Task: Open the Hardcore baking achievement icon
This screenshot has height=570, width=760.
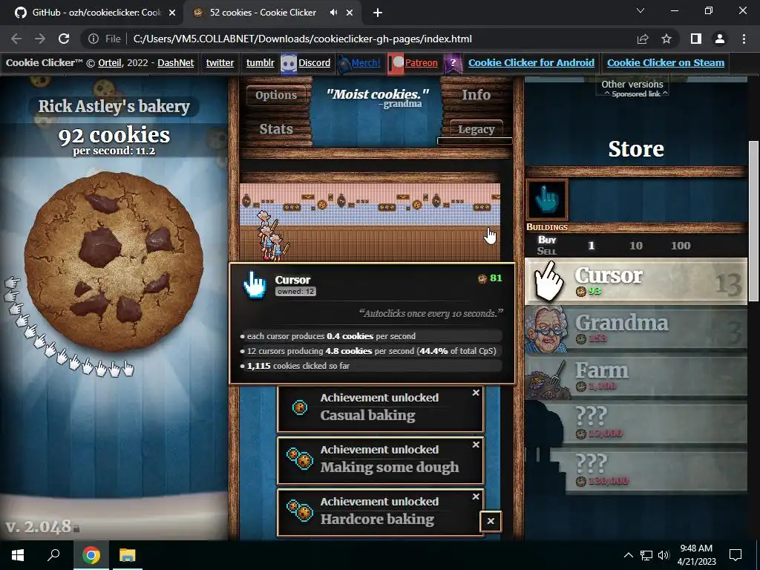Action: pos(300,511)
